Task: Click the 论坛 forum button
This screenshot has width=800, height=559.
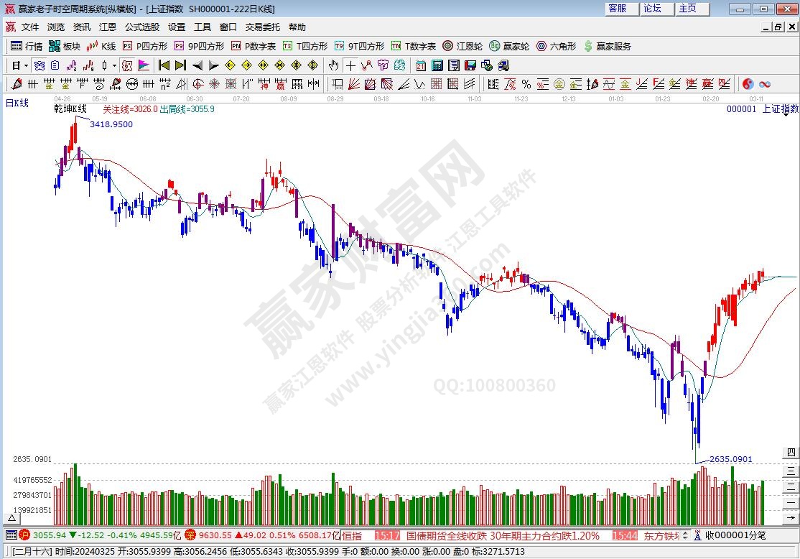Action: pos(652,9)
